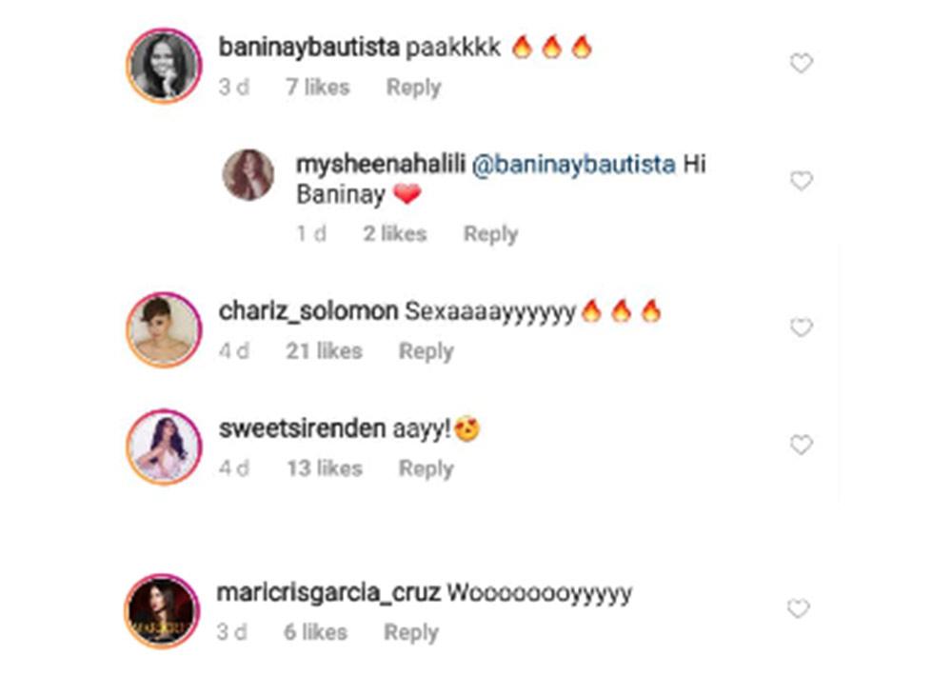Reply to mysheenahalili's comment
This screenshot has height=695, width=952.
(490, 234)
